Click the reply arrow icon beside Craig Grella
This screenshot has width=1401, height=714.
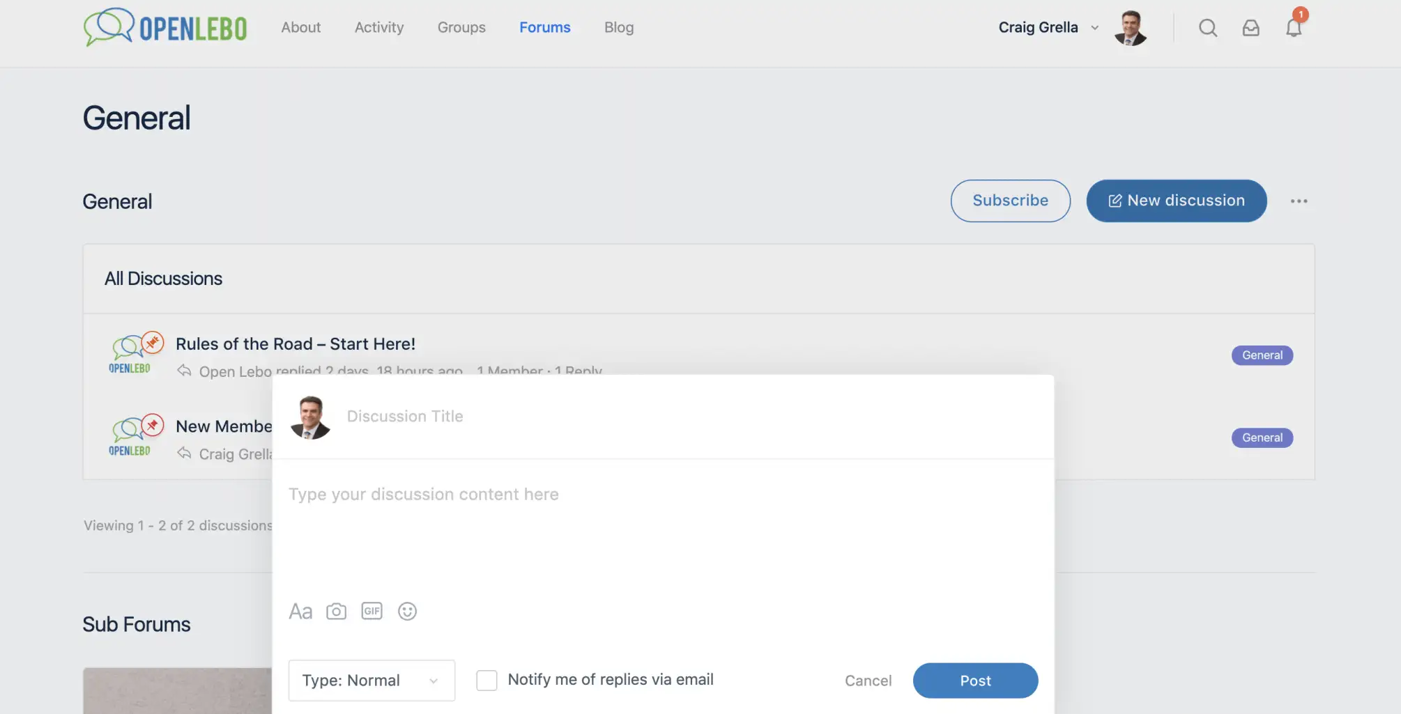[x=184, y=453]
